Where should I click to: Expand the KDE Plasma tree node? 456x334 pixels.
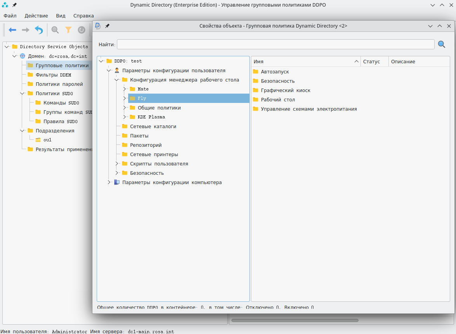125,117
